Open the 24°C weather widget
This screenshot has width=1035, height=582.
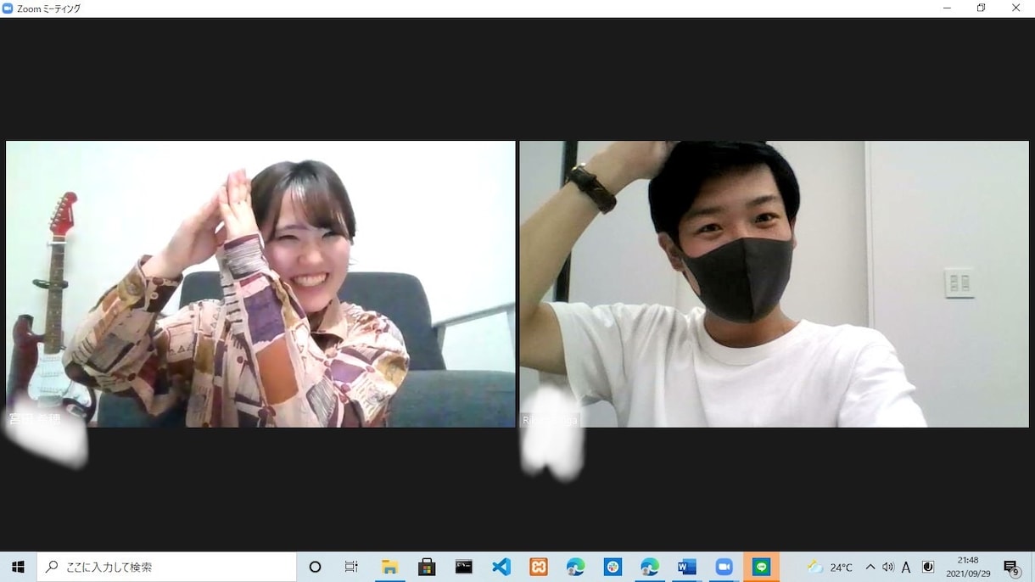tap(830, 567)
